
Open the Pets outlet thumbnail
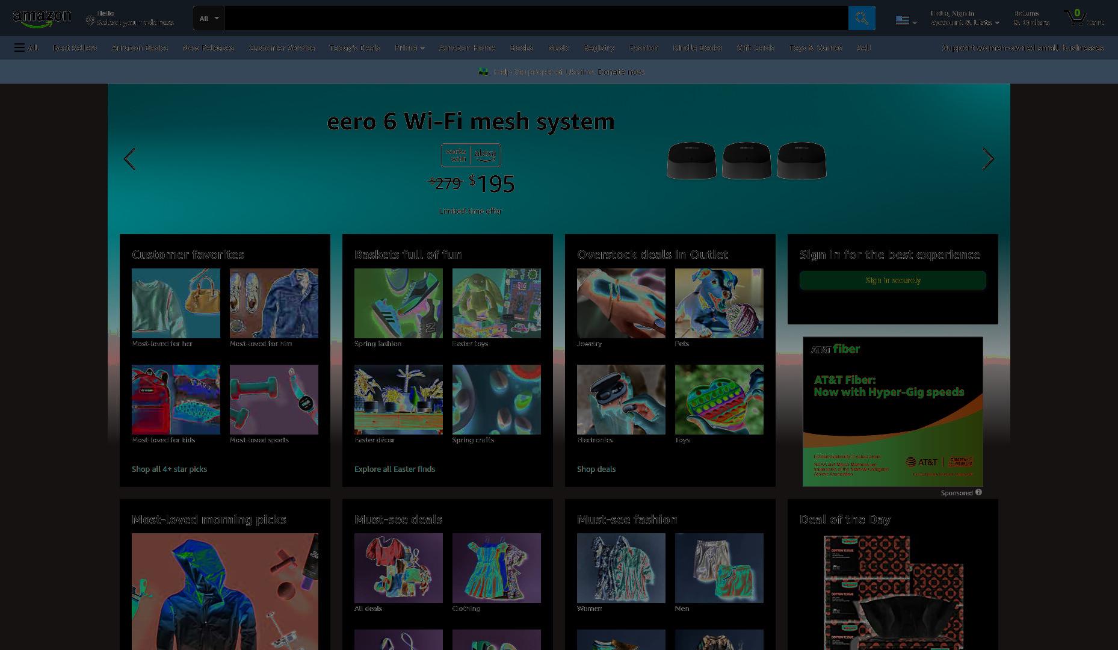[x=719, y=303]
